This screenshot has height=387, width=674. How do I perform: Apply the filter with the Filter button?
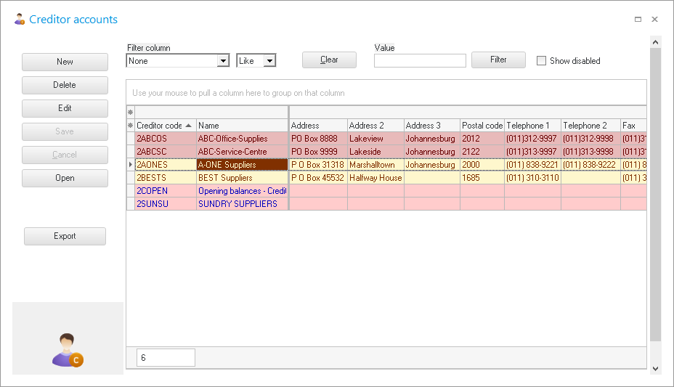(x=498, y=60)
